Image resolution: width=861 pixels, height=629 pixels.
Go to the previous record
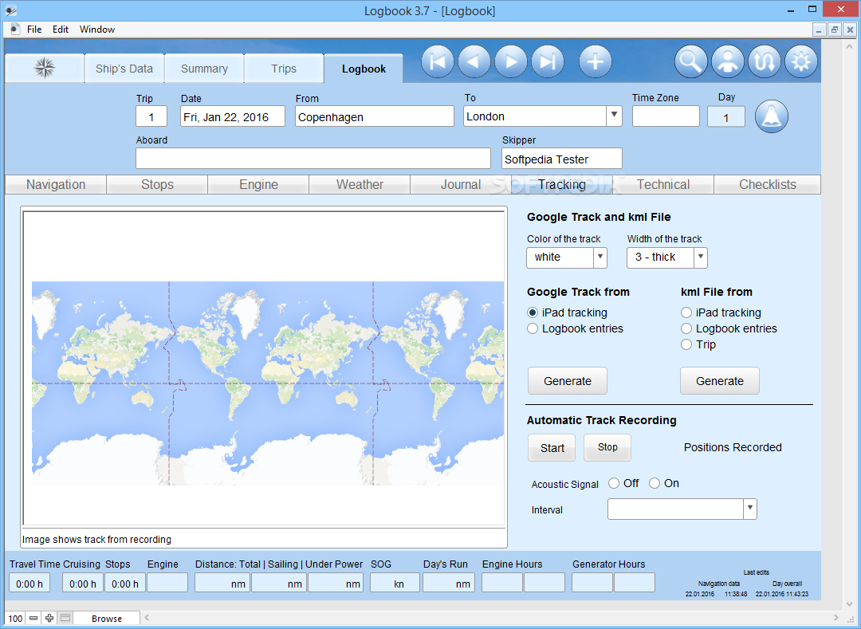pyautogui.click(x=474, y=61)
